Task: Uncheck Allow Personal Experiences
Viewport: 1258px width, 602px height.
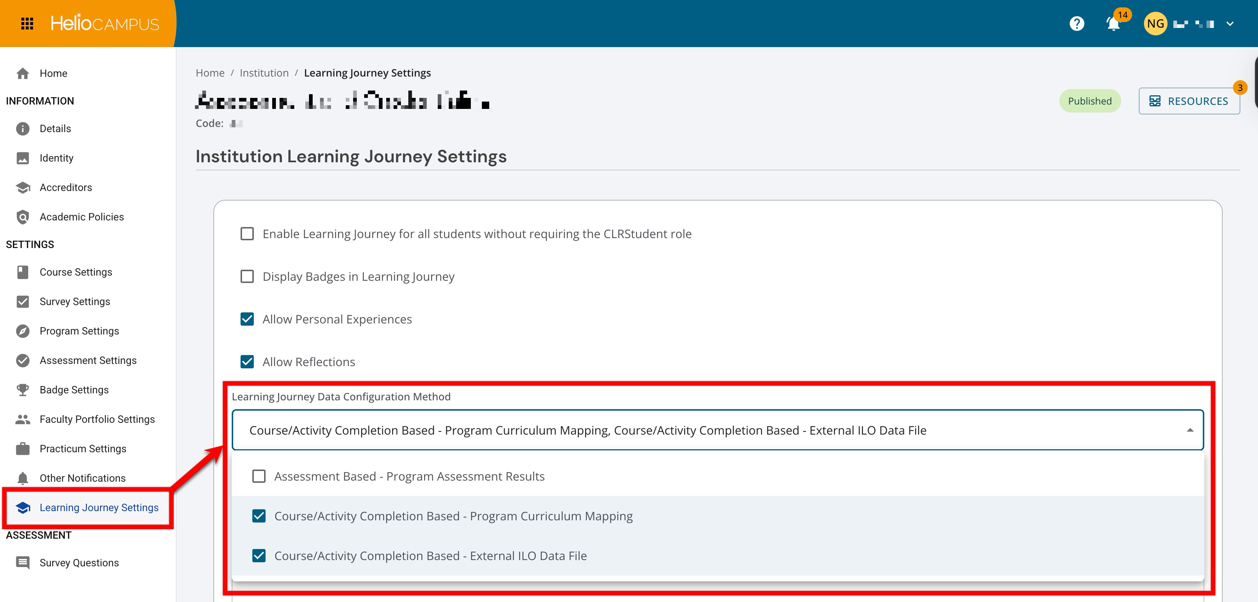Action: [x=247, y=319]
